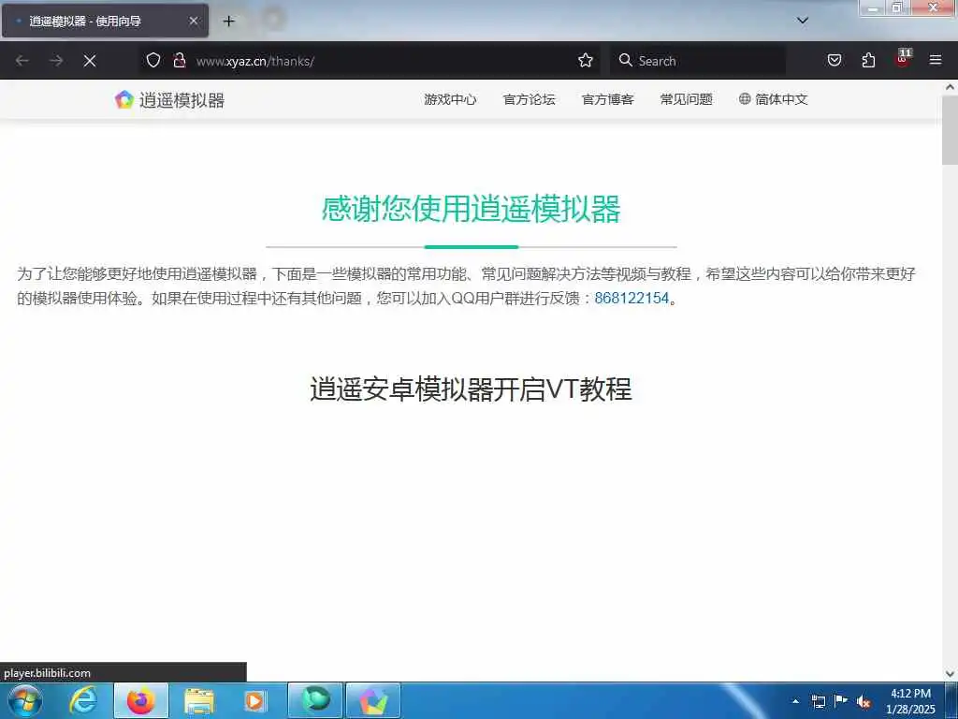This screenshot has height=719, width=958.
Task: Click the heading 逍遥安卓模拟器开启VT教程
Action: click(x=472, y=389)
